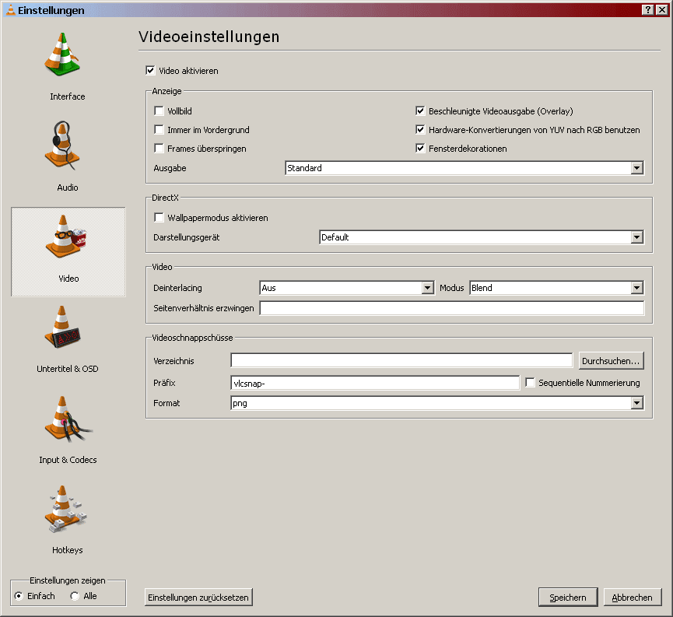Open Untertitel & OSD cone icon

coord(62,328)
